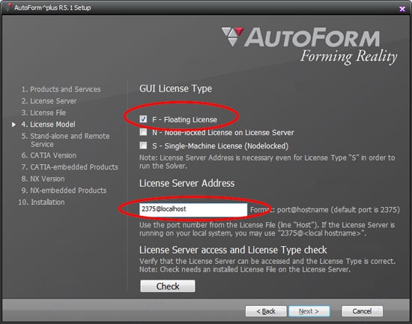Select step 6 CATIA Version

tap(49, 155)
